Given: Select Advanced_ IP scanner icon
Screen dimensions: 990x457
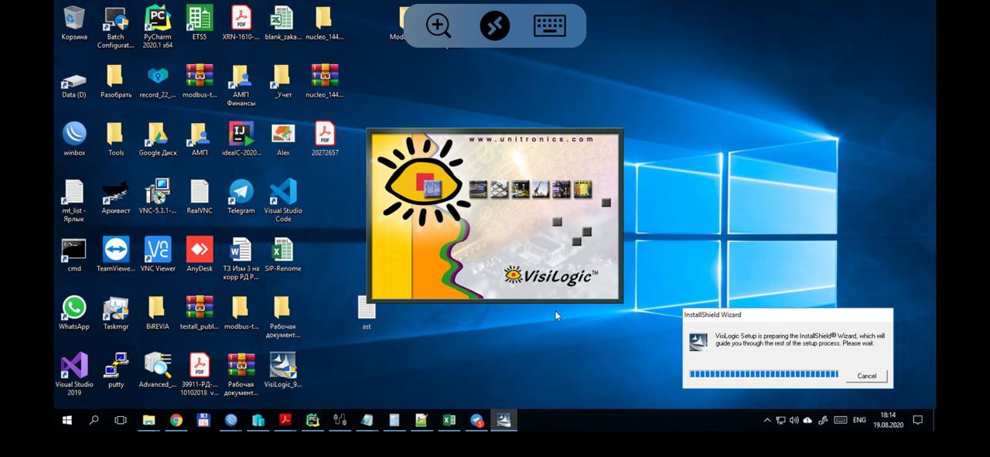Looking at the screenshot, I should [x=158, y=370].
